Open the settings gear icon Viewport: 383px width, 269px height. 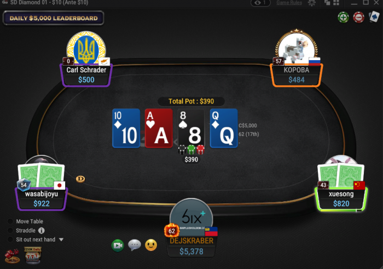click(x=312, y=3)
